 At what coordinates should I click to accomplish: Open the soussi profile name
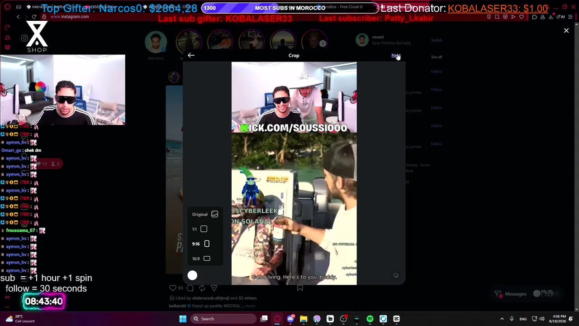click(x=378, y=37)
